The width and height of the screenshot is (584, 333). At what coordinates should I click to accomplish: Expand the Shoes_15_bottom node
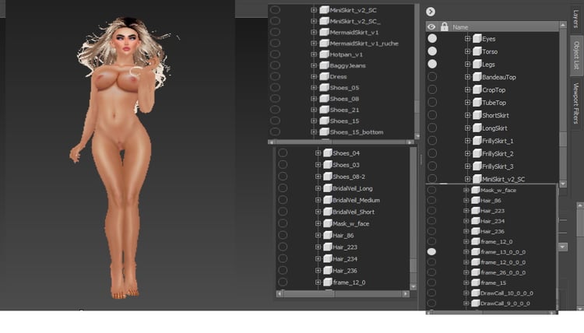[314, 131]
